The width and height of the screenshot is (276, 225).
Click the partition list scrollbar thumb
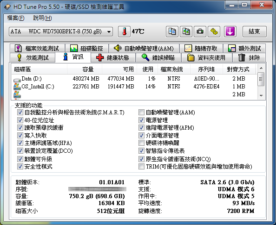261,79
